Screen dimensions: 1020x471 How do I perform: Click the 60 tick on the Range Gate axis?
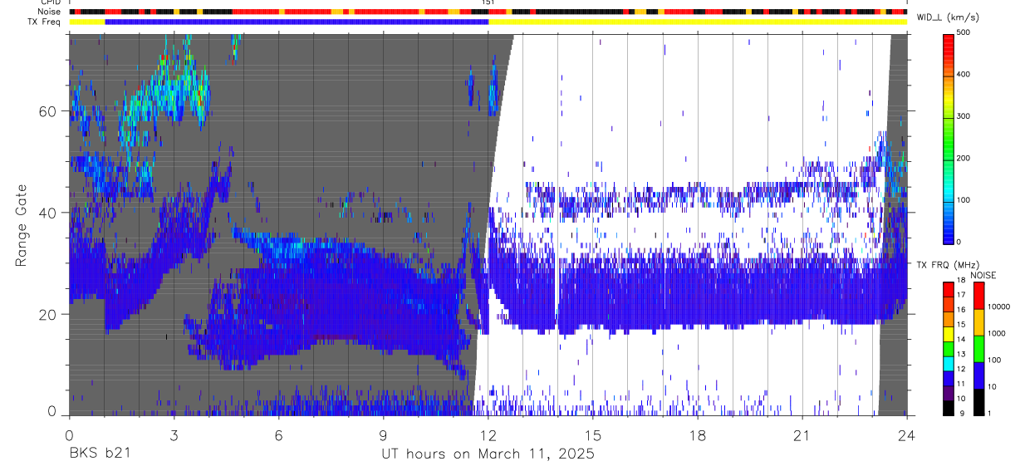pos(49,110)
